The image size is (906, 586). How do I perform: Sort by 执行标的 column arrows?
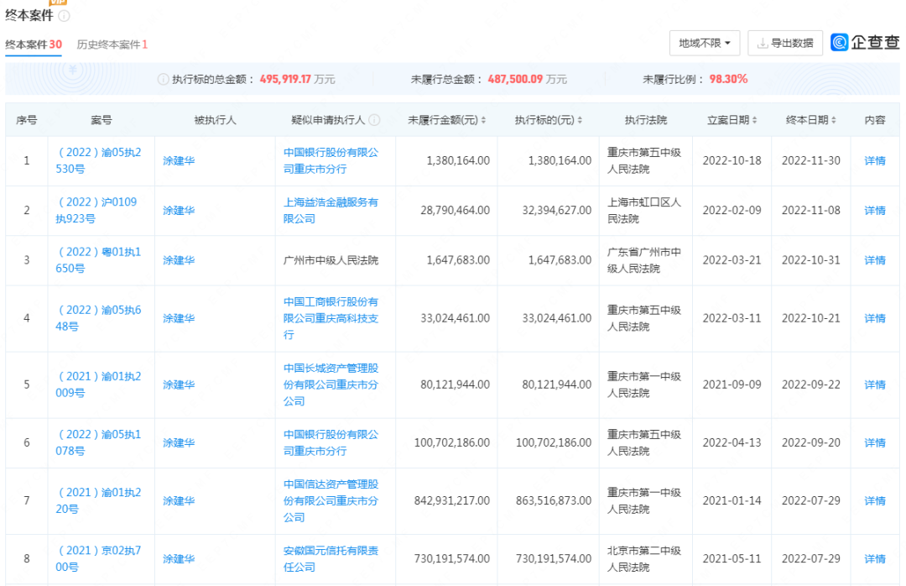[580, 121]
